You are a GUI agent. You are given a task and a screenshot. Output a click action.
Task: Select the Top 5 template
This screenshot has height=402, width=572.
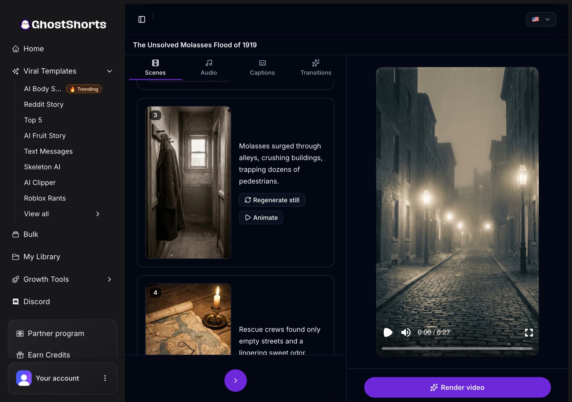33,120
